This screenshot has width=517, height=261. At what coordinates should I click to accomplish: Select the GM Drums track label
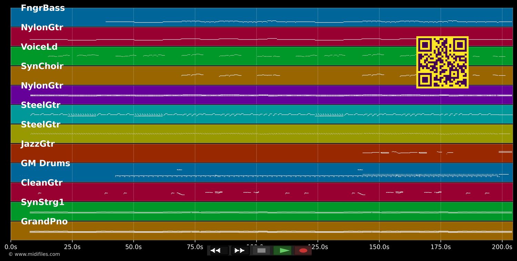tap(45, 164)
